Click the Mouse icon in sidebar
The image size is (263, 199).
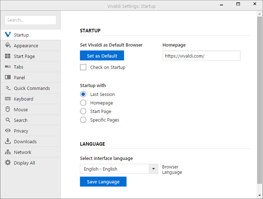coord(8,109)
